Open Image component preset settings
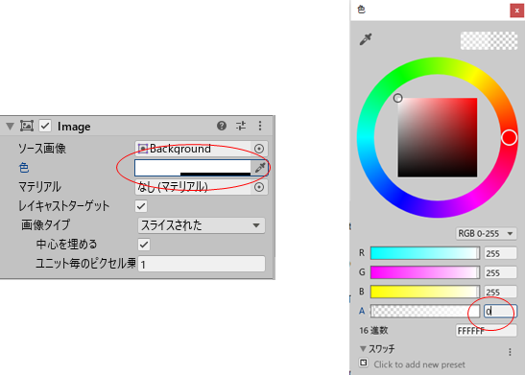 click(x=241, y=126)
